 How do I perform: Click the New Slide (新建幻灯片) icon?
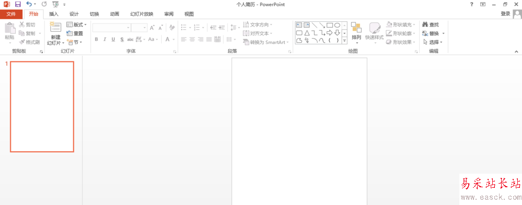coord(55,28)
